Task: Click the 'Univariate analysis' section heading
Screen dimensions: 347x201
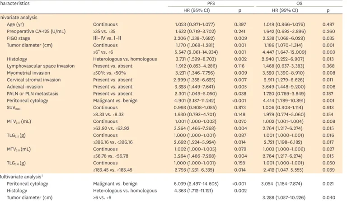Action: [19, 18]
